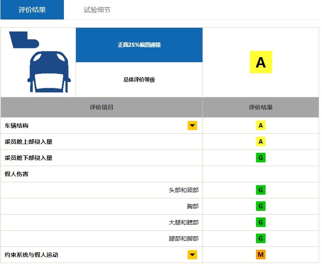Select the 胸部 row label
This screenshot has width=322, height=268.
[193, 206]
